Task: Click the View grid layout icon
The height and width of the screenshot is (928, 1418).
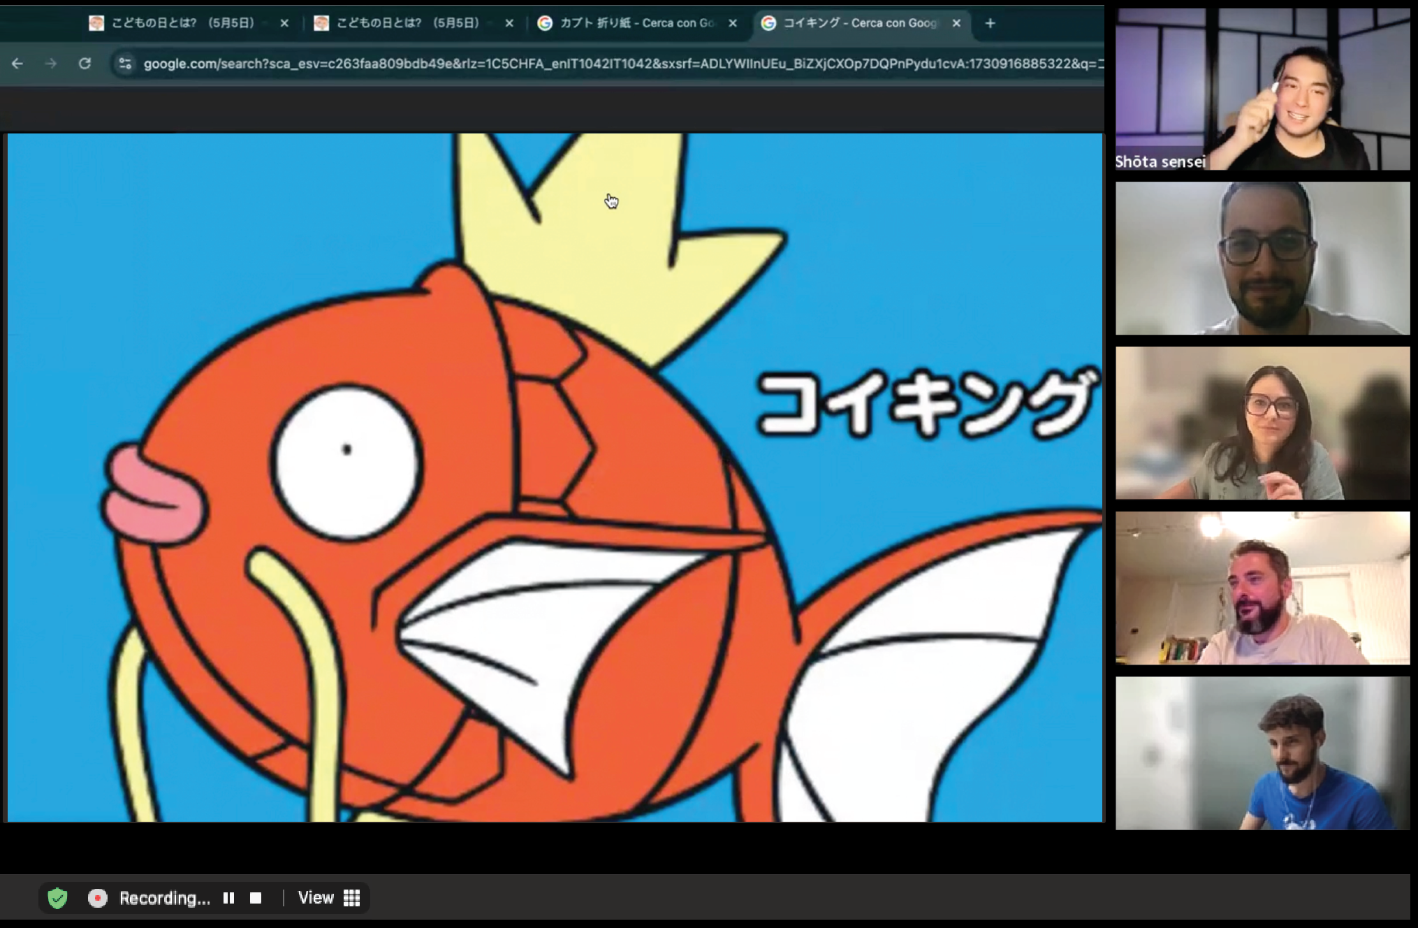Action: 352,898
